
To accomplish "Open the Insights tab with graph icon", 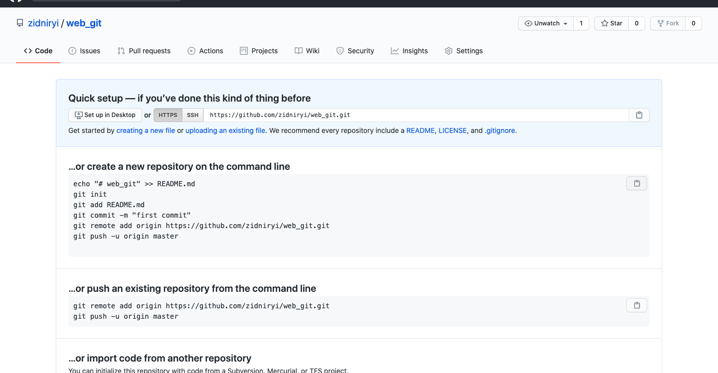I will coord(409,51).
